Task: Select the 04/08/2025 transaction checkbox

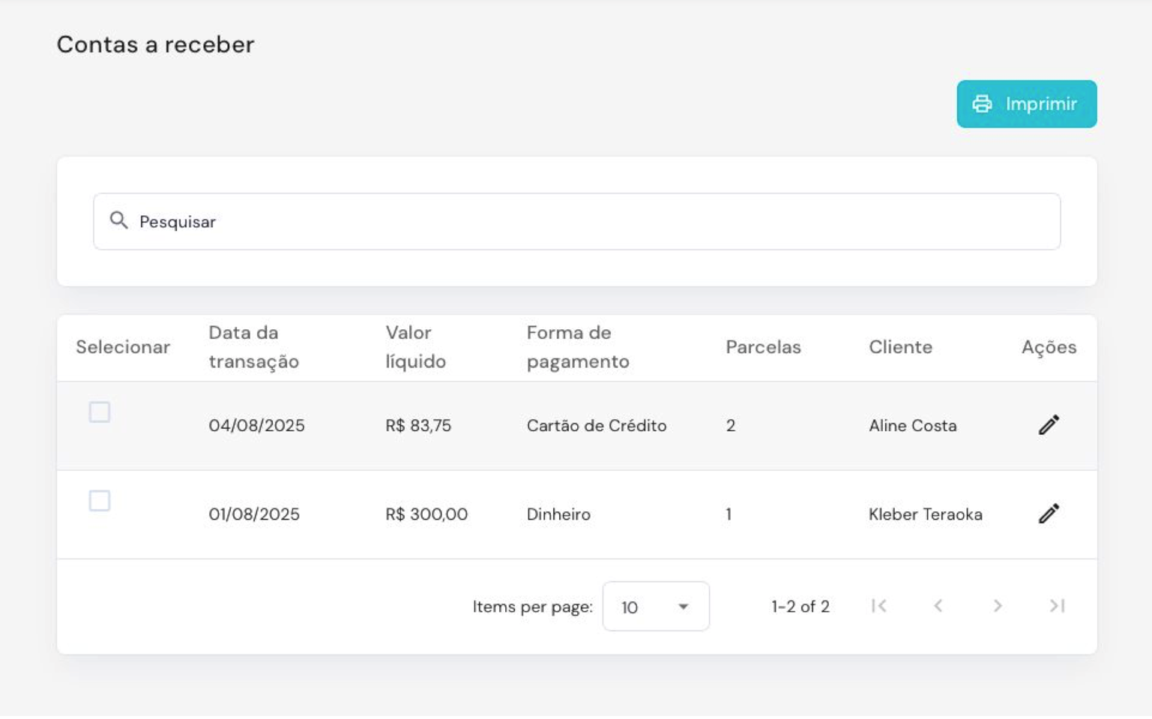Action: pyautogui.click(x=100, y=412)
